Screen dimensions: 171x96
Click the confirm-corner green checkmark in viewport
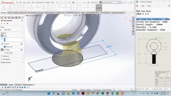(x=126, y=18)
